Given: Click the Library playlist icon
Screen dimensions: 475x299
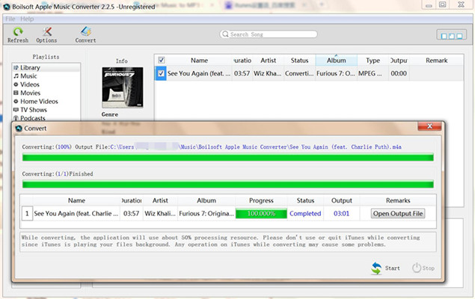Looking at the screenshot, I should [x=16, y=67].
